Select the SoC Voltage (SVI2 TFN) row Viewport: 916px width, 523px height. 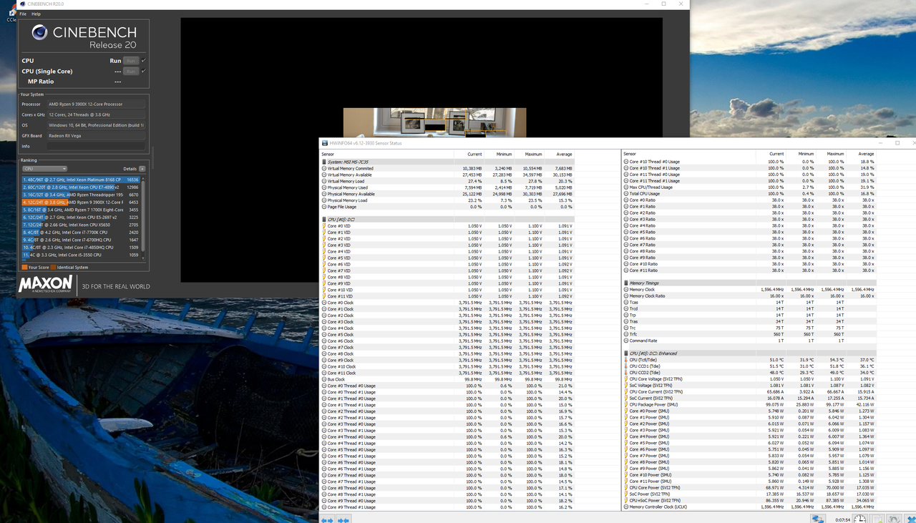click(749, 386)
